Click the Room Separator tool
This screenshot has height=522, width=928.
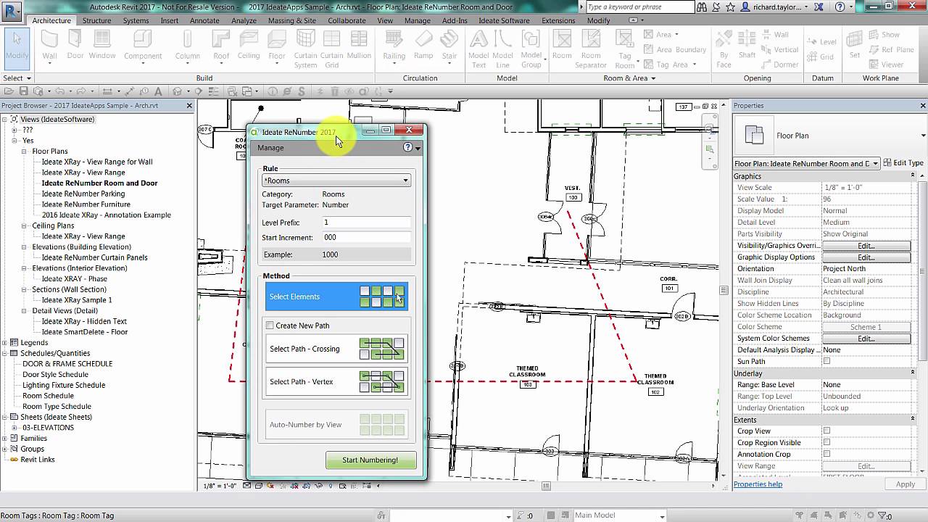[x=591, y=49]
